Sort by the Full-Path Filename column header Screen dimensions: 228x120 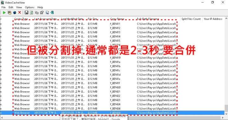tap(158, 19)
